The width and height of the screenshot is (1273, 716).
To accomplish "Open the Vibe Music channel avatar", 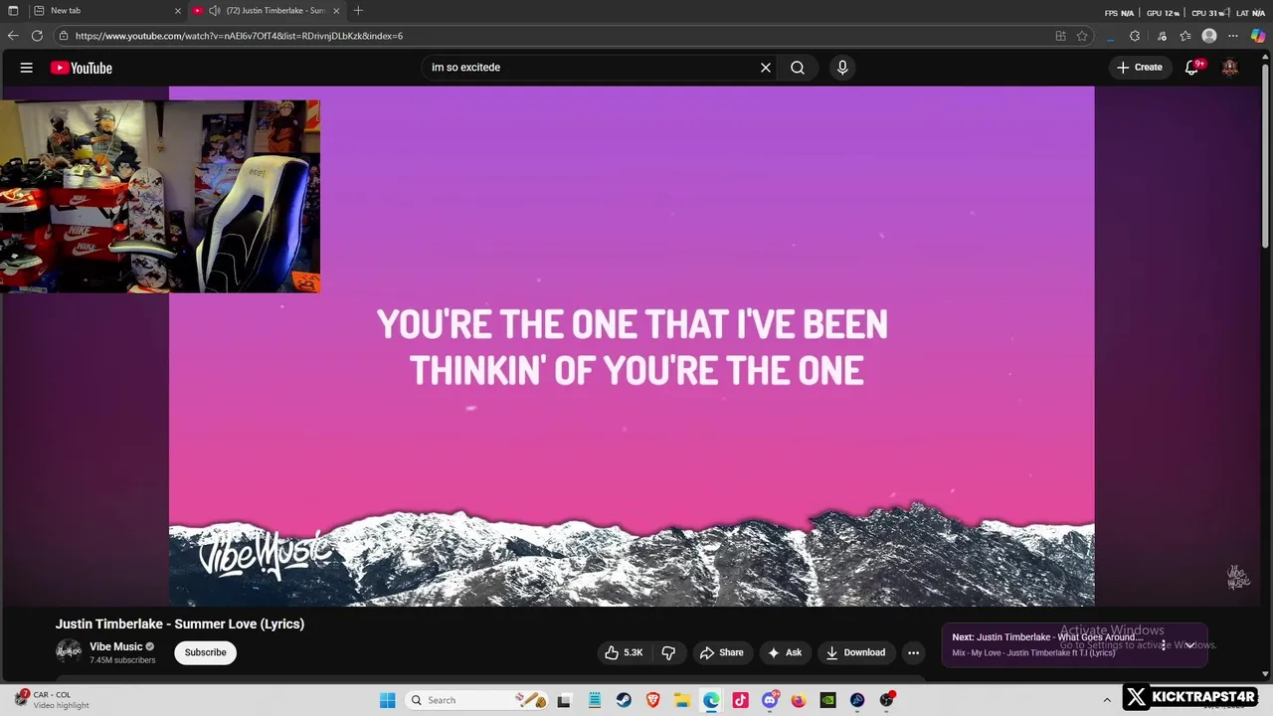I will pos(69,652).
